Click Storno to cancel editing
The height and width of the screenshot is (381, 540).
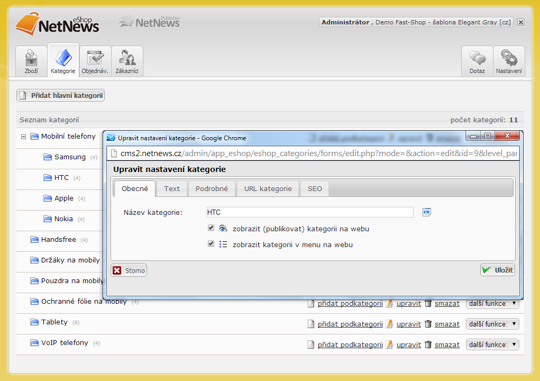pos(129,270)
